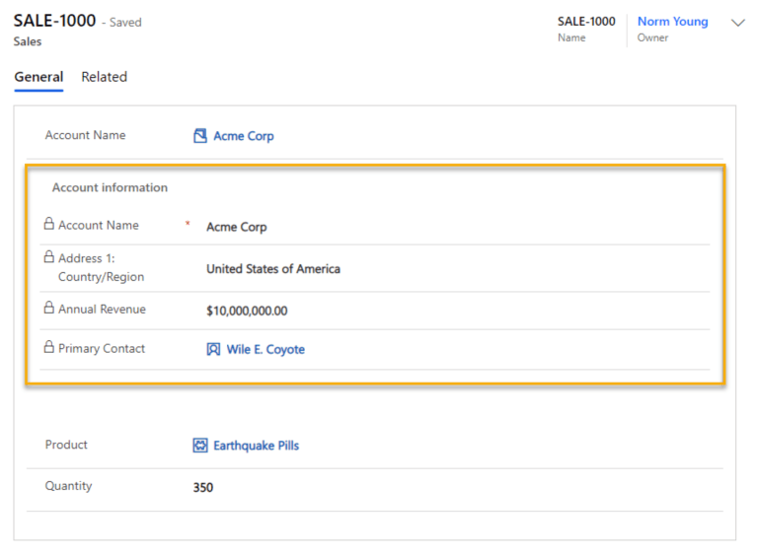Click the Account information section header
Viewport: 758px width, 557px height.
point(110,187)
